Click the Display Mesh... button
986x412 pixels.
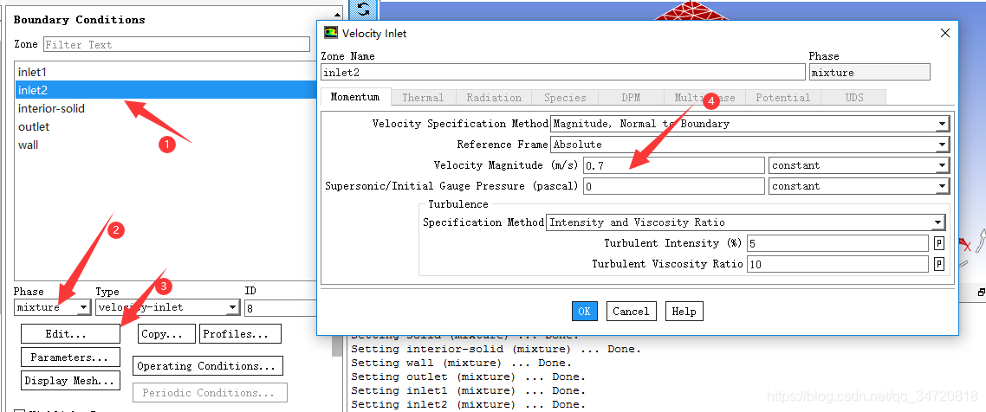70,381
